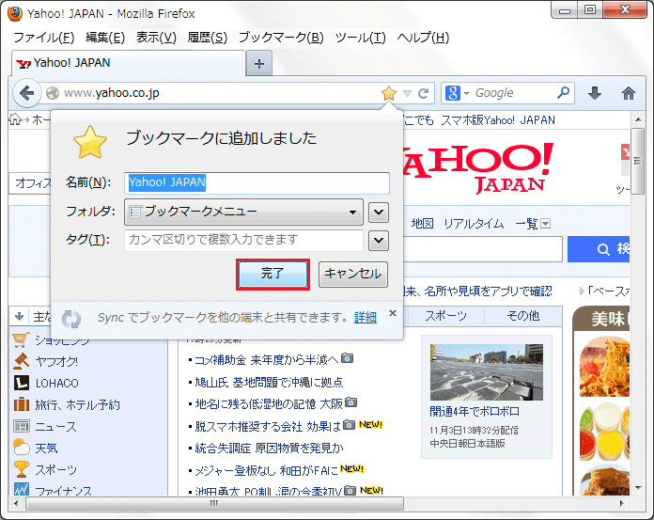654x520 pixels.
Task: Open the Downloads arrow icon
Action: 594,93
